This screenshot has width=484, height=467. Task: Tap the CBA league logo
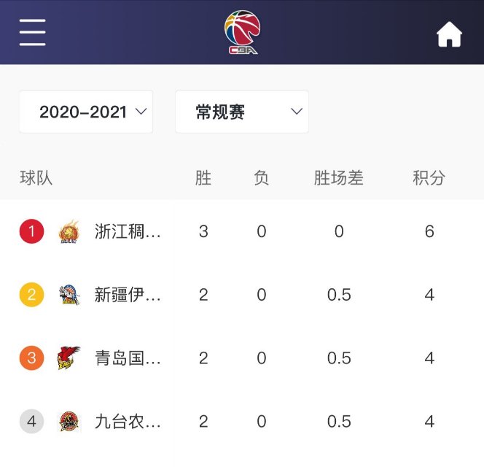click(x=242, y=32)
